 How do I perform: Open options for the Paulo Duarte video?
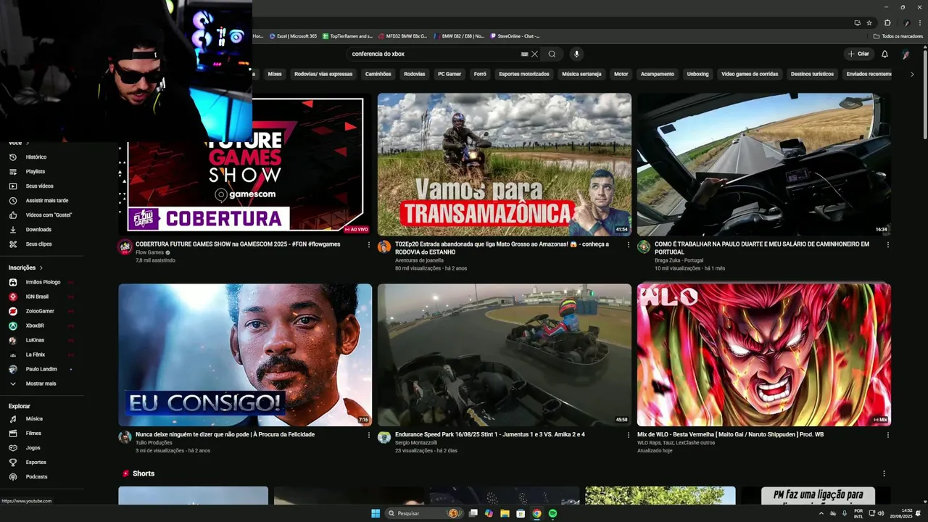[888, 244]
